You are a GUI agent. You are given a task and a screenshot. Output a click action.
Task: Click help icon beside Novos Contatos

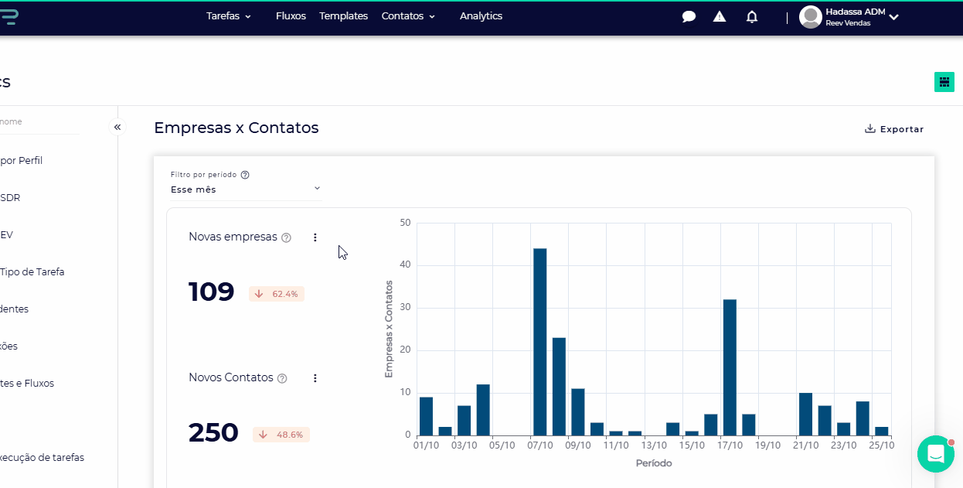pyautogui.click(x=282, y=379)
